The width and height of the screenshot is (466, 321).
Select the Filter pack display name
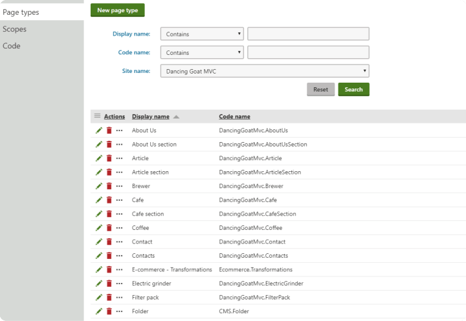pos(146,297)
